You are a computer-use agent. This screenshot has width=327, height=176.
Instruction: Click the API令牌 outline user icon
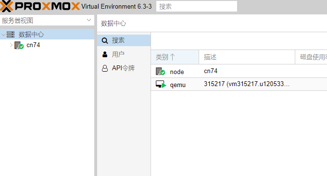[x=105, y=68]
